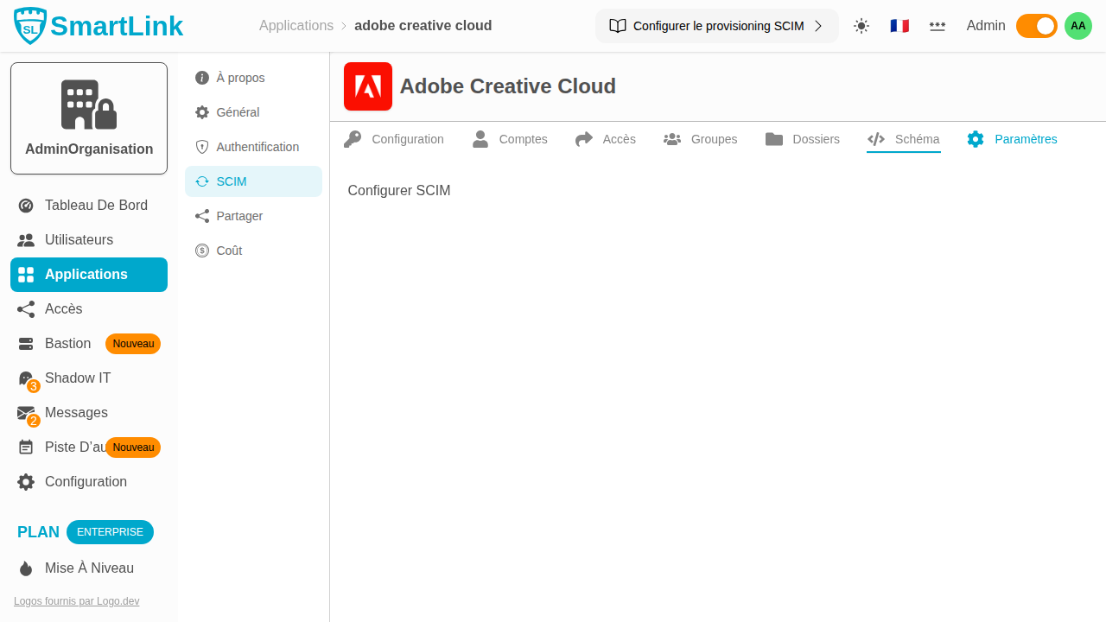The height and width of the screenshot is (622, 1106).
Task: Switch to the Groupes tab
Action: pyautogui.click(x=700, y=139)
